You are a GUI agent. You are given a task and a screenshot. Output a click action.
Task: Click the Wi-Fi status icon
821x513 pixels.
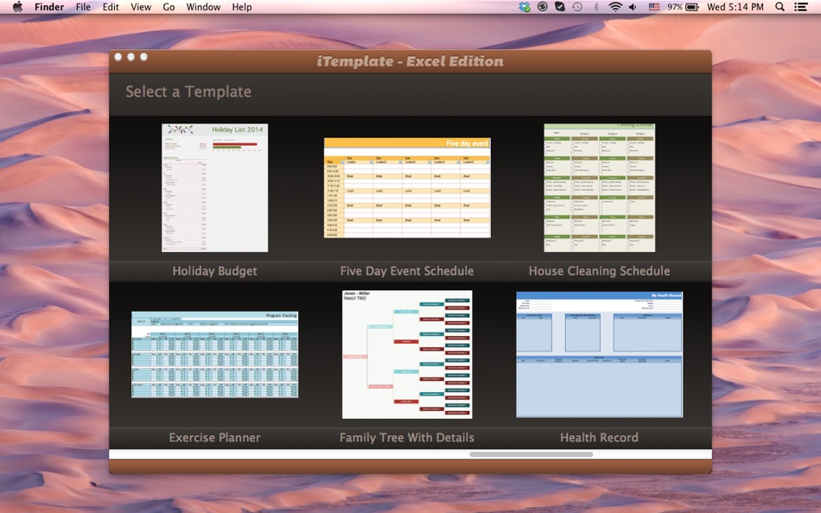615,7
